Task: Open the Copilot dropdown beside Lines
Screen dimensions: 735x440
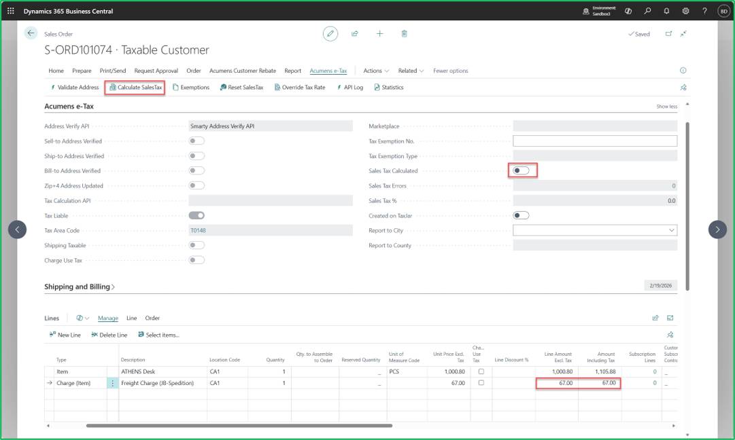Action: pyautogui.click(x=82, y=318)
